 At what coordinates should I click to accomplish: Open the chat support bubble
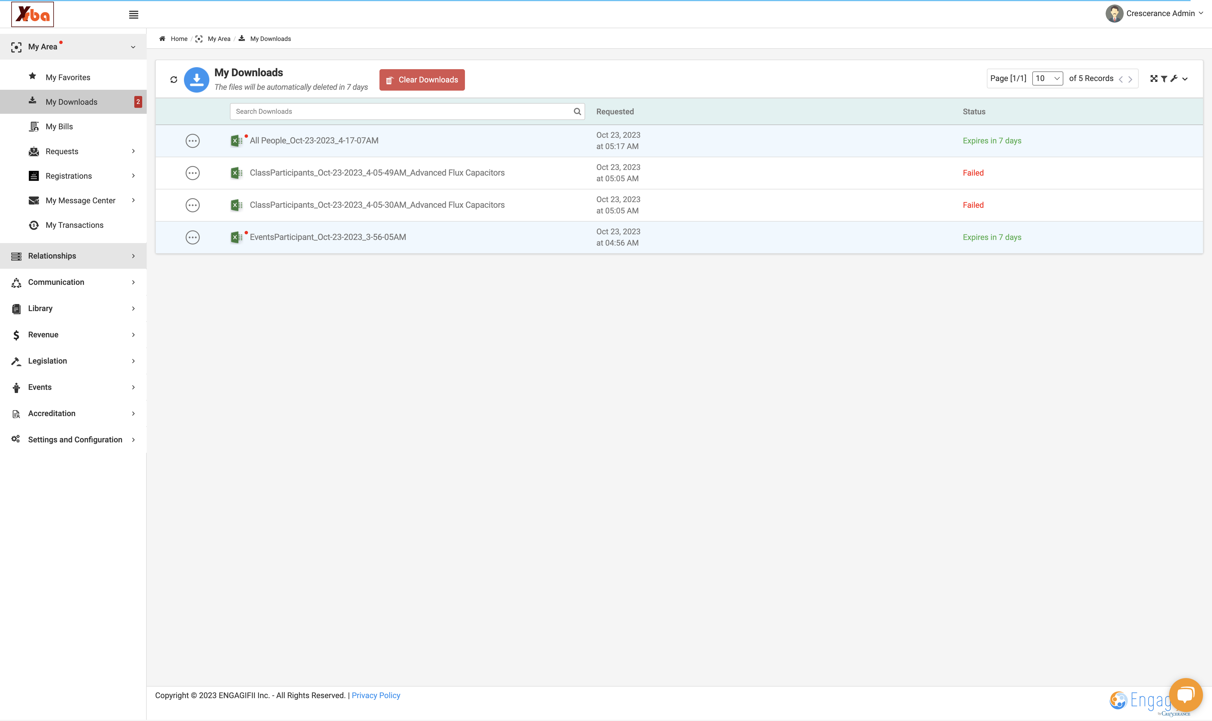click(1186, 695)
